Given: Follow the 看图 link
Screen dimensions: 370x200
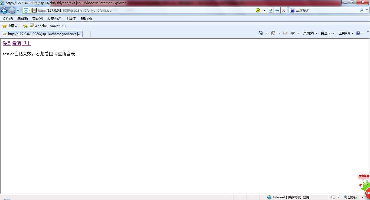Looking at the screenshot, I should (x=17, y=43).
